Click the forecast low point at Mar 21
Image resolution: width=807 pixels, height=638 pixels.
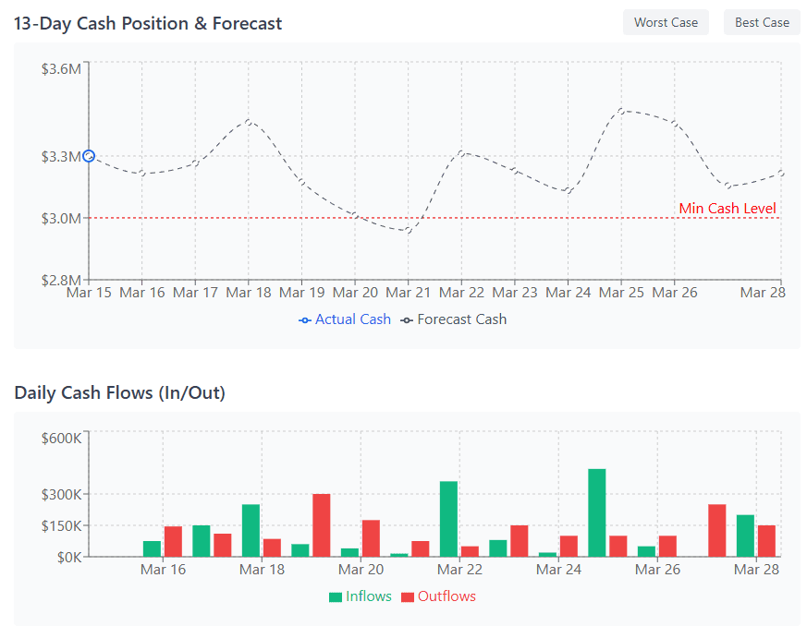point(408,231)
